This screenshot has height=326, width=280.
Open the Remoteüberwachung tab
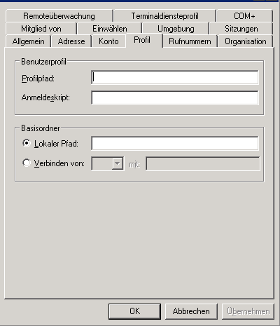pyautogui.click(x=59, y=16)
